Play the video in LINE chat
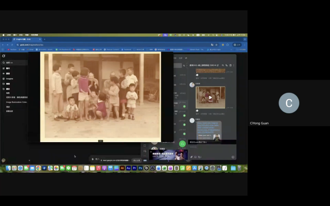The height and width of the screenshot is (206, 330). 210,98
